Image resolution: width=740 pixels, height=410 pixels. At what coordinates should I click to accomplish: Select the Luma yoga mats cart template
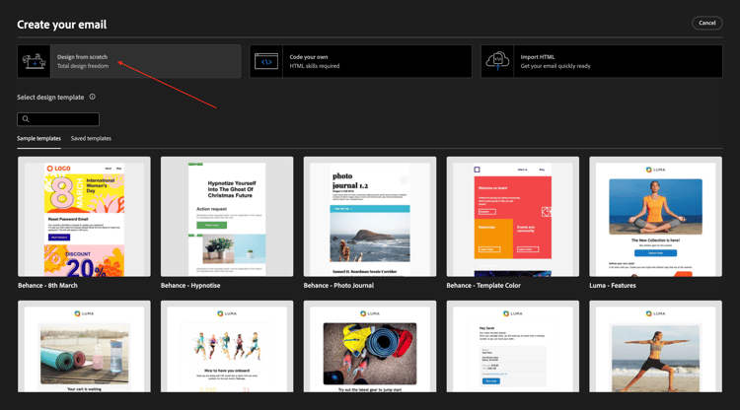coord(84,346)
